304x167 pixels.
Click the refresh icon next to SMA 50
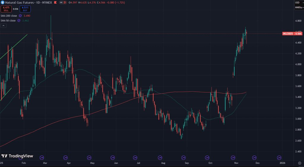pyautogui.click(x=18, y=20)
